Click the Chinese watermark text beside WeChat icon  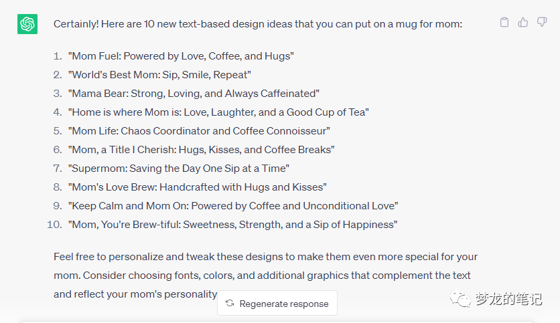pyautogui.click(x=508, y=300)
